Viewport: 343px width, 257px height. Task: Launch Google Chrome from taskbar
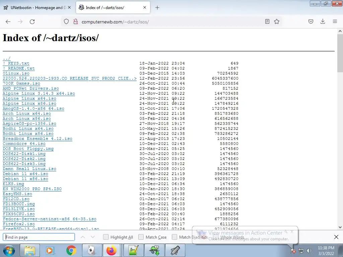[71, 250]
